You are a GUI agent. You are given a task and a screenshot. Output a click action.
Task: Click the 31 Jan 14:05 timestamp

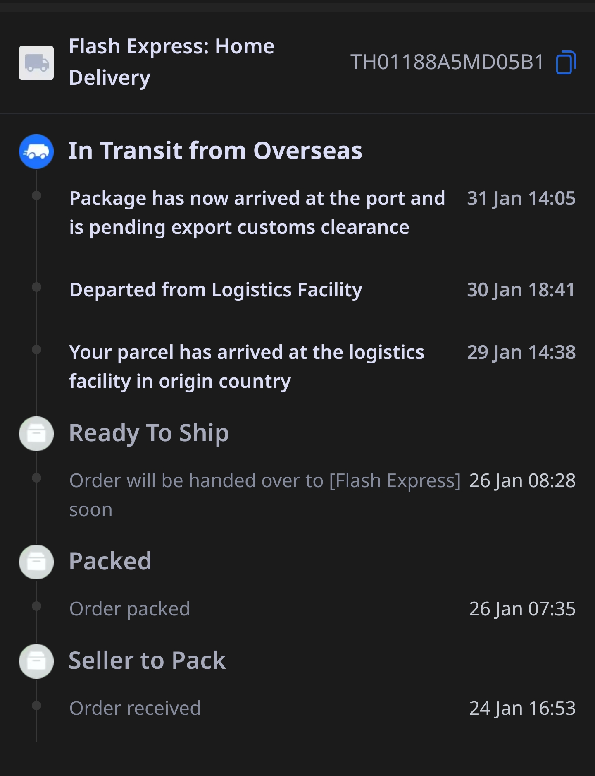click(521, 199)
